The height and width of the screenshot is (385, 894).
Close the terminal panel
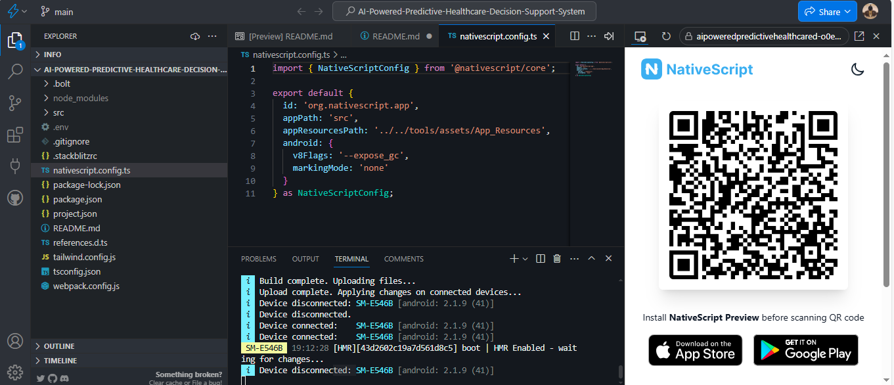click(608, 259)
